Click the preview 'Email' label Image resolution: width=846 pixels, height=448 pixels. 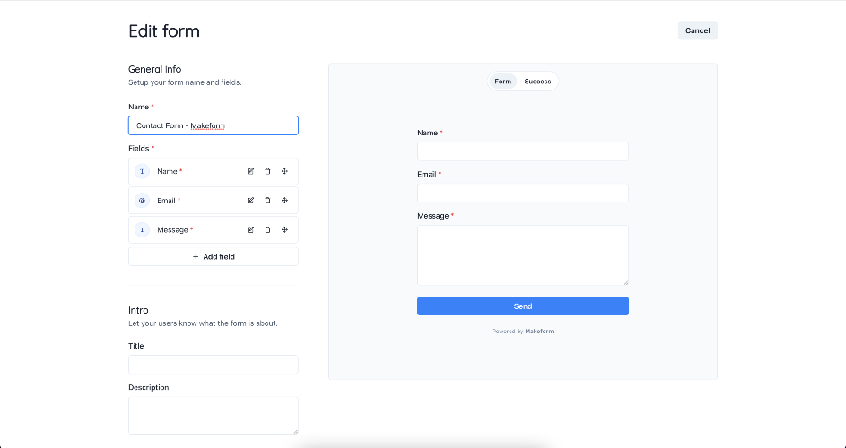(x=427, y=174)
